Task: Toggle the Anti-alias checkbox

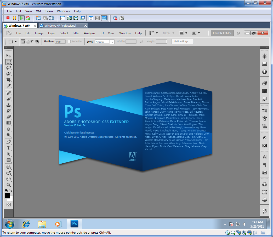Action: (69, 41)
